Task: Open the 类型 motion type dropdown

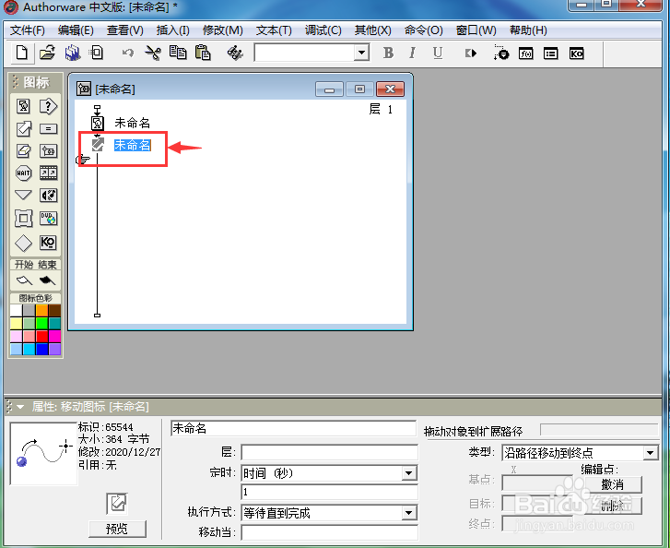Action: 651,453
